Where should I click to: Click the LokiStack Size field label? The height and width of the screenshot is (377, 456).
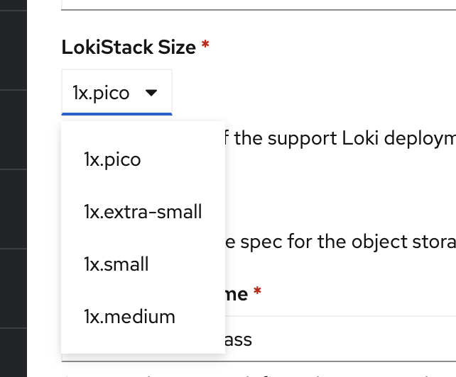point(128,47)
